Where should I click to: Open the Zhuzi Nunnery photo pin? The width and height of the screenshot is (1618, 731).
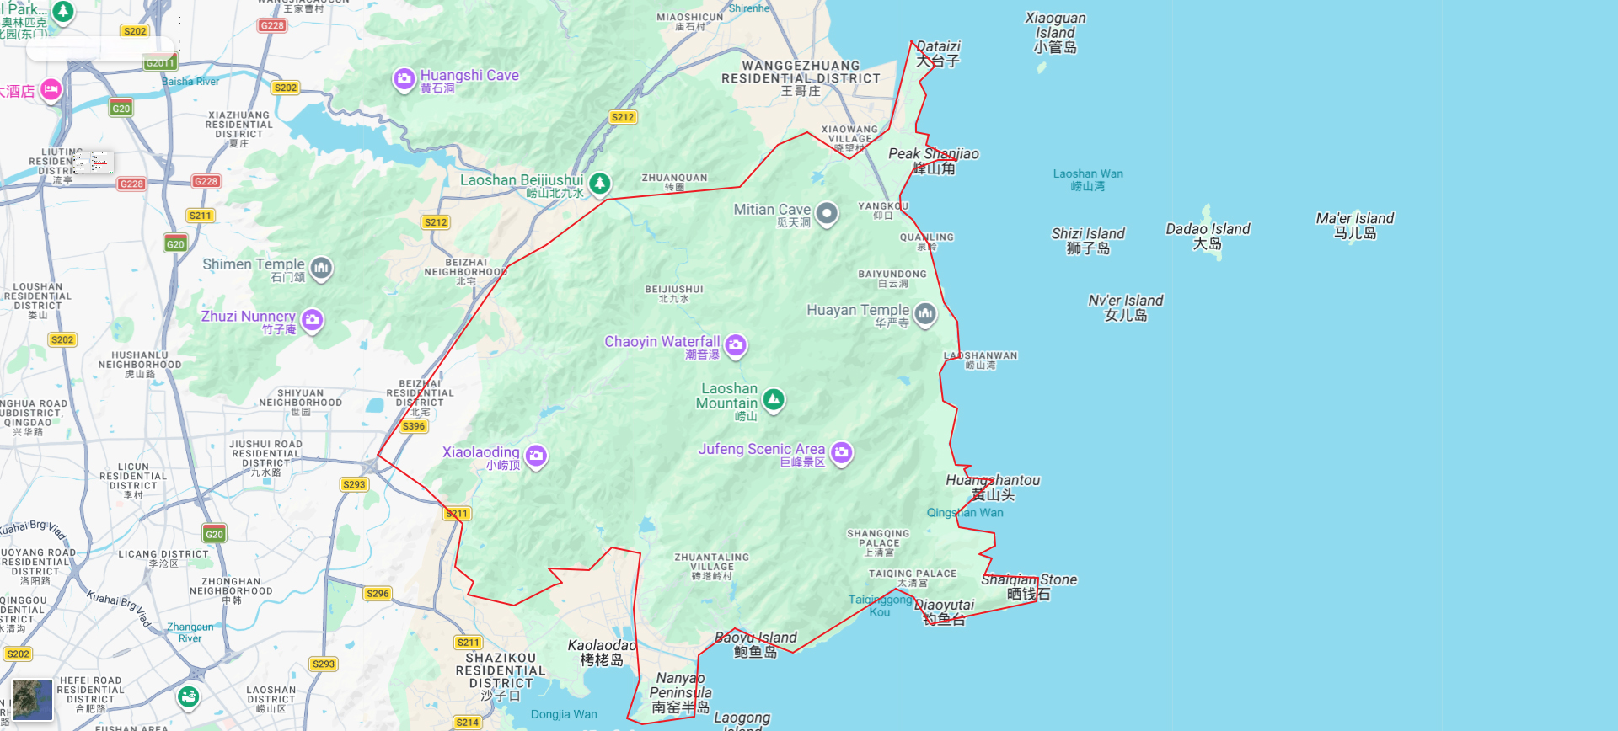point(313,320)
